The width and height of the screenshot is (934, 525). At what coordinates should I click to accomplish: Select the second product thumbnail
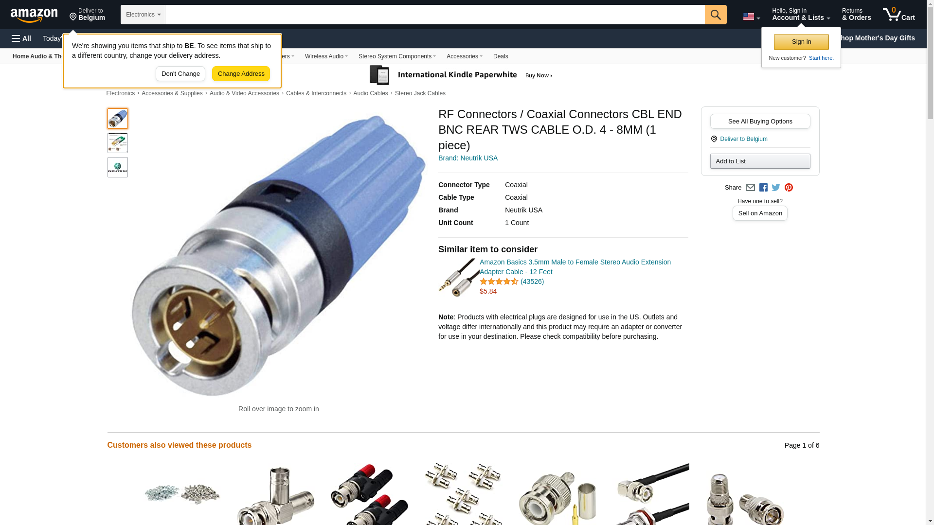(x=118, y=143)
